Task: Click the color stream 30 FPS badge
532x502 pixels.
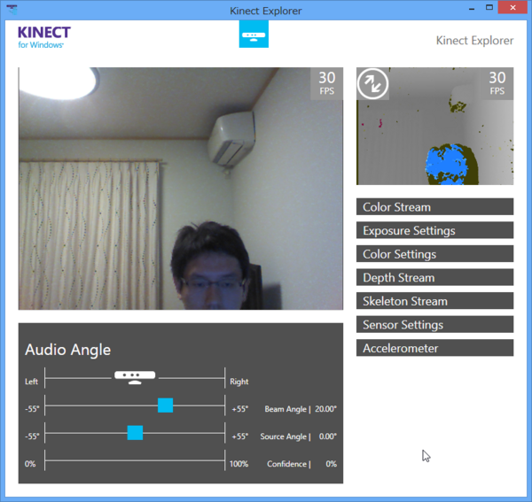Action: [326, 83]
